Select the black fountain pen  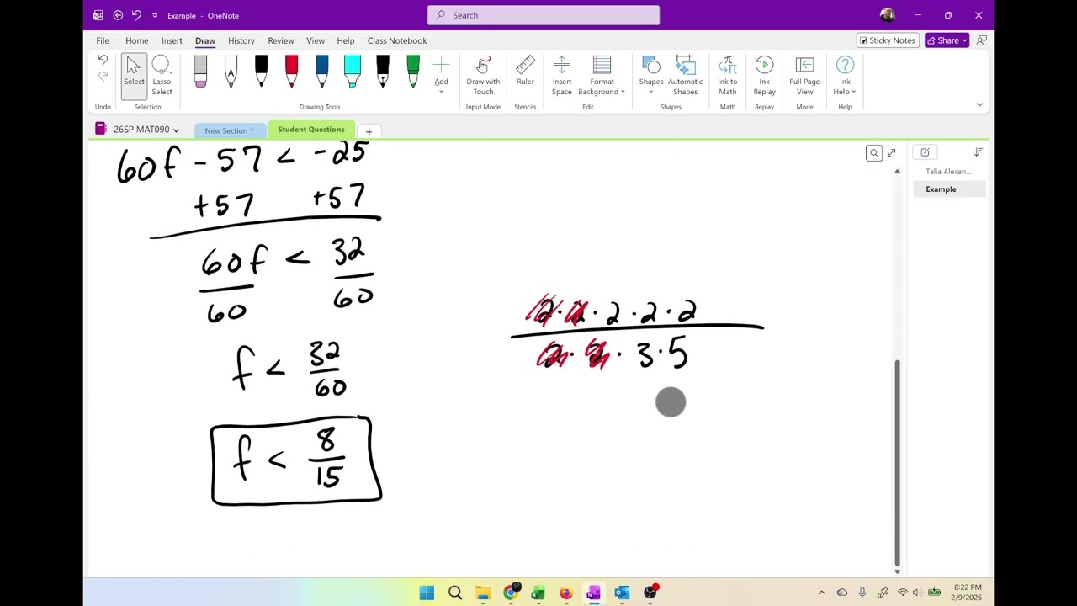(x=382, y=72)
